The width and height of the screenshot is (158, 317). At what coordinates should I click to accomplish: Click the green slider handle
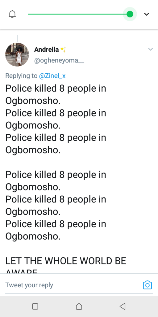[130, 14]
